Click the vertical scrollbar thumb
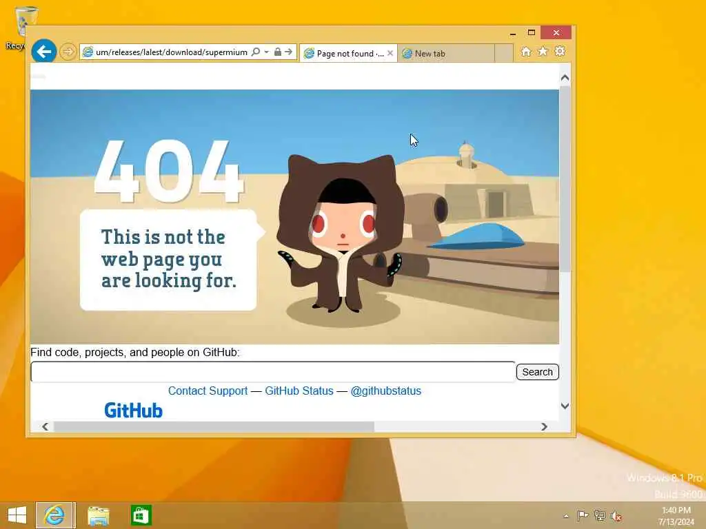706x529 pixels. 565,178
